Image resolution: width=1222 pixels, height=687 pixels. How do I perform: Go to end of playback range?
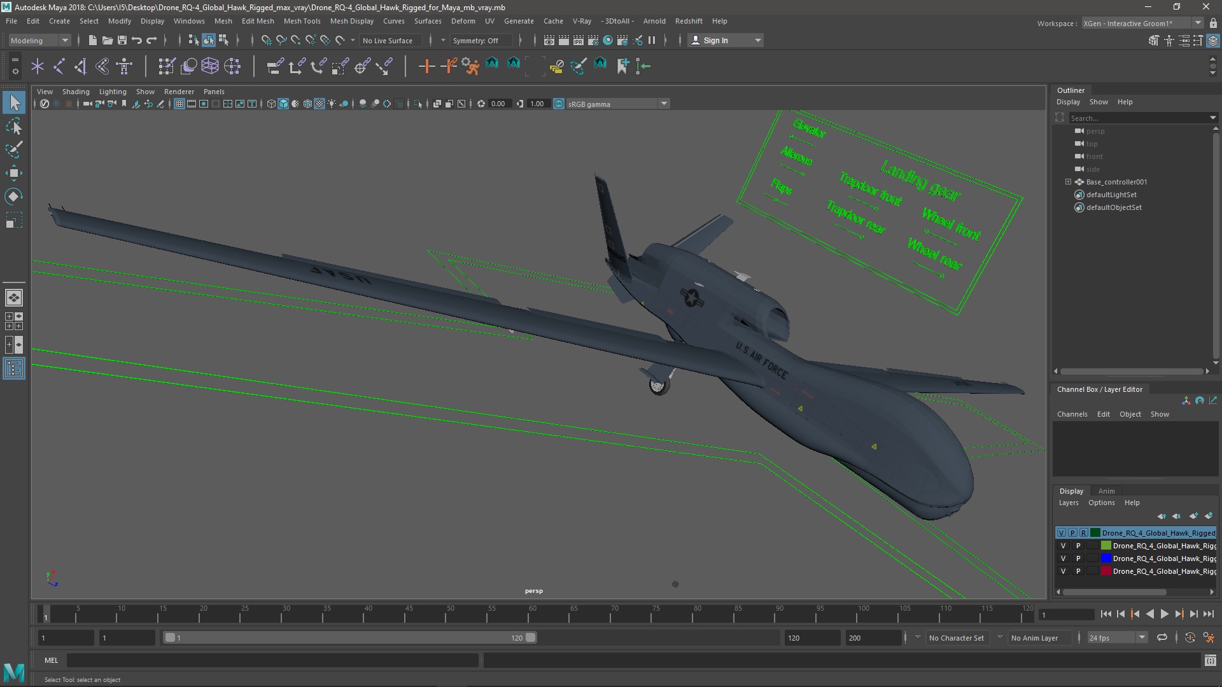point(1209,614)
